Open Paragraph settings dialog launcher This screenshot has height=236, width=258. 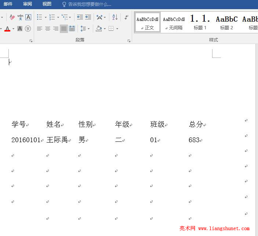coord(129,41)
